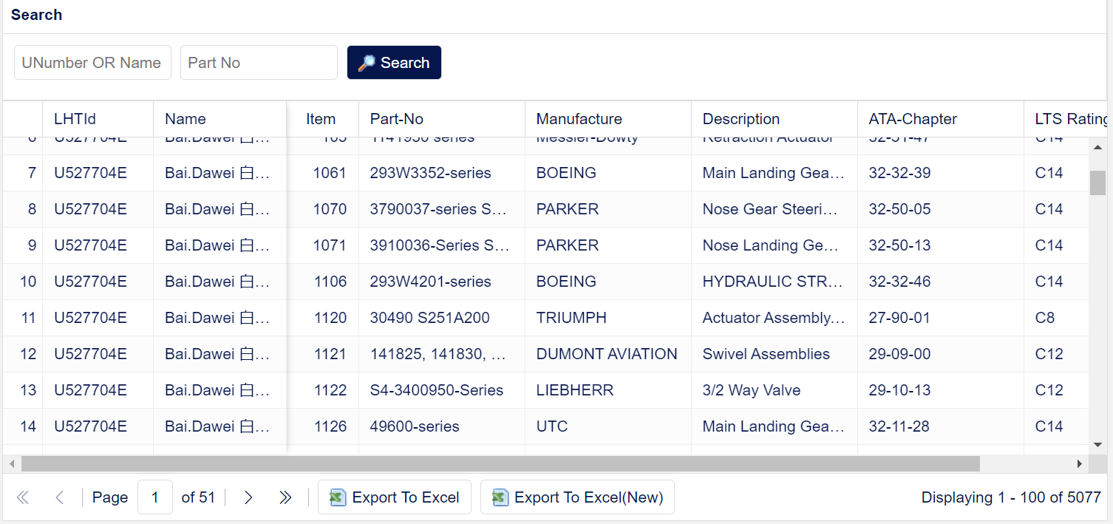Viewport: 1113px width, 524px height.
Task: Focus the Part No search field
Action: (259, 63)
